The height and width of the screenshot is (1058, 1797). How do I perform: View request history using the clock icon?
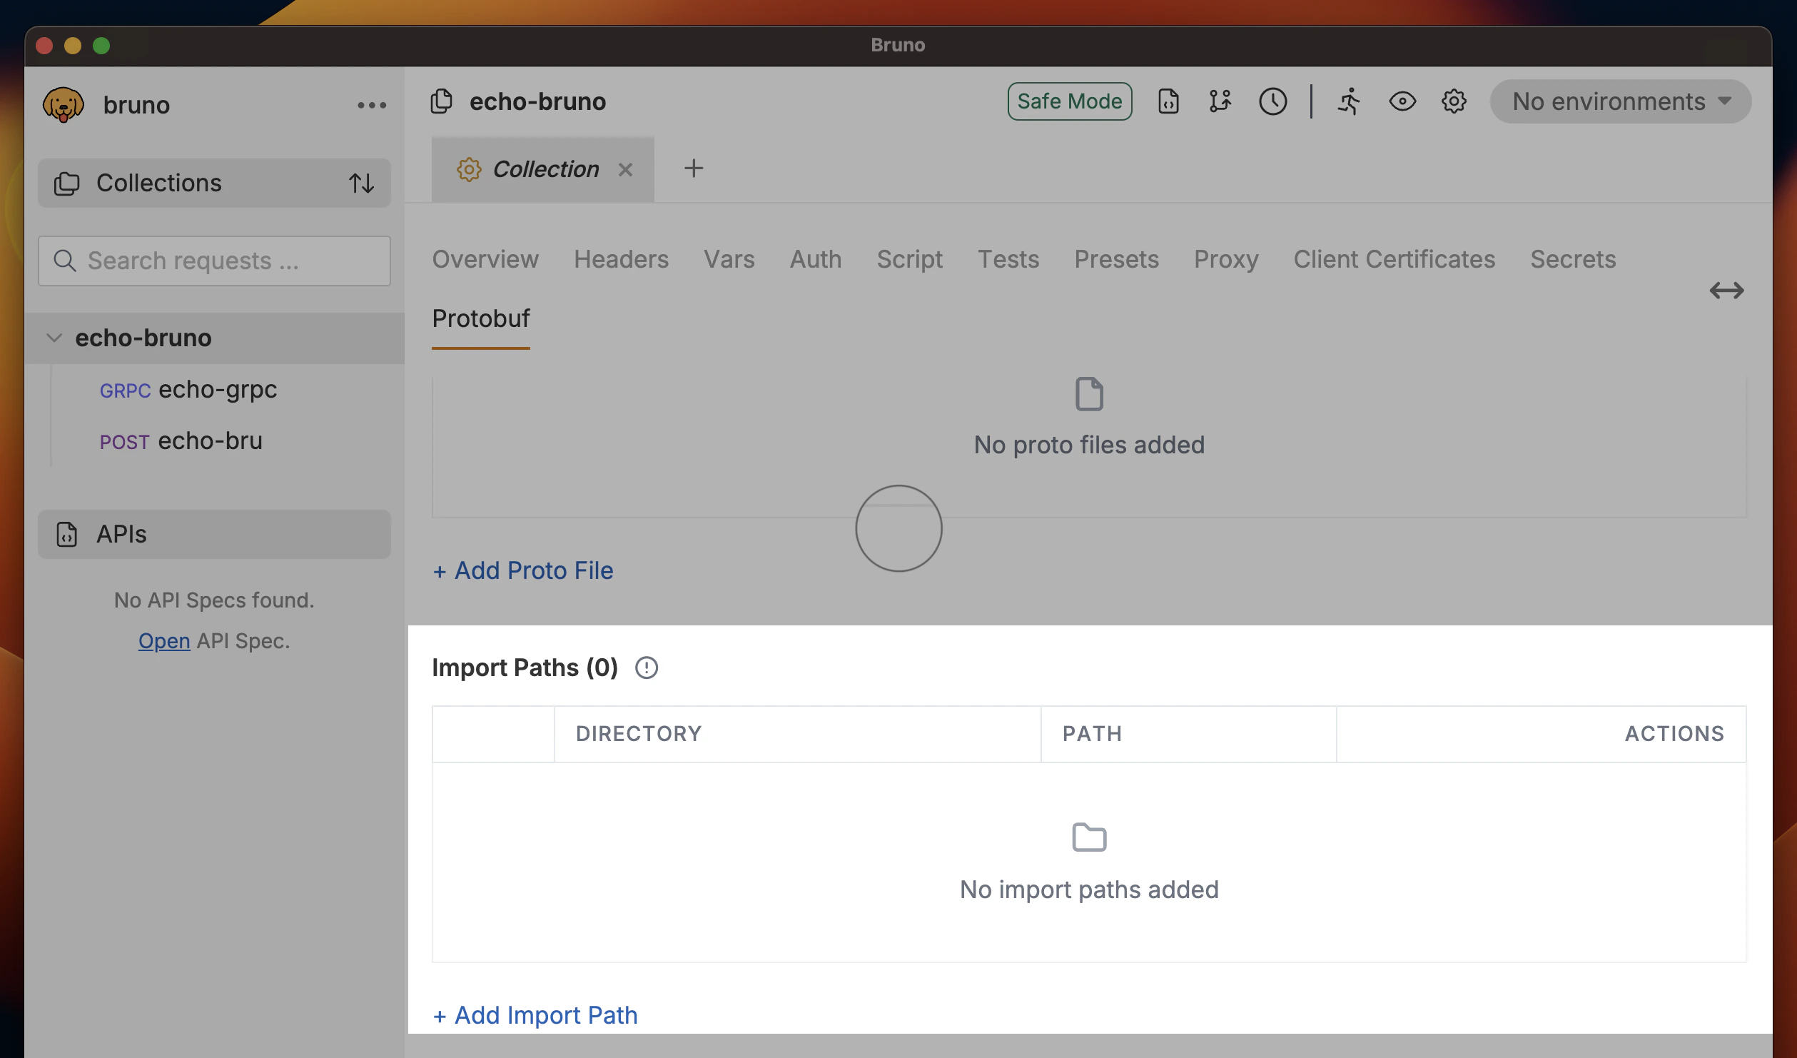pyautogui.click(x=1273, y=102)
